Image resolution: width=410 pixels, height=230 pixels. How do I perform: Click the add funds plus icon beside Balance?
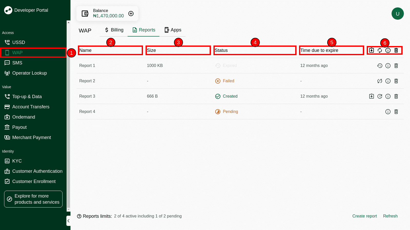click(x=131, y=14)
